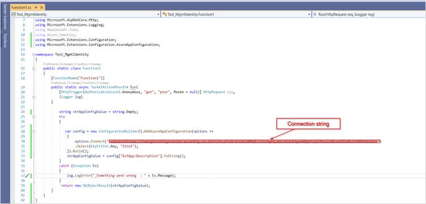Image resolution: width=426 pixels, height=204 pixels.
Task: Open the Run(HttpRequest req, ILogger log) member dropdown
Action: 369,14
